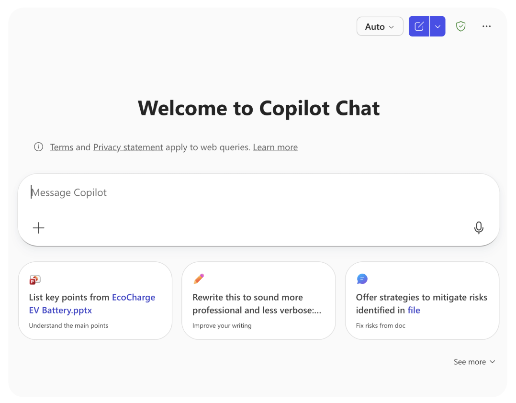Click the info circle icon near Terms
Image resolution: width=516 pixels, height=403 pixels.
tap(38, 147)
